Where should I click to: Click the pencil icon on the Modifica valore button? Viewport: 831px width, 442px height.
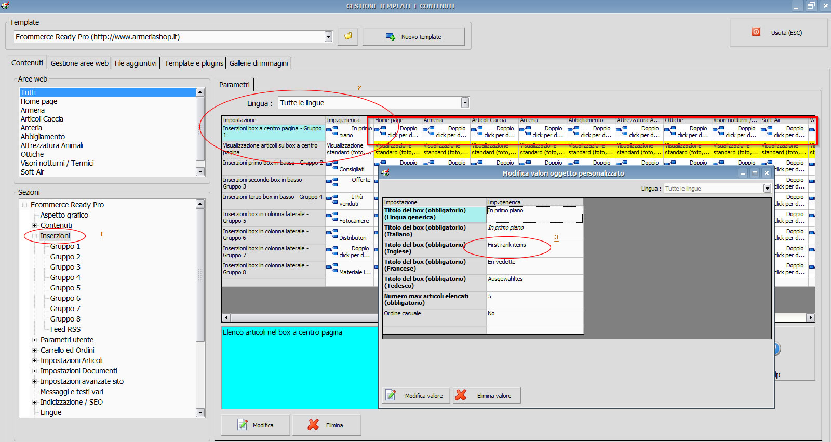(x=391, y=395)
